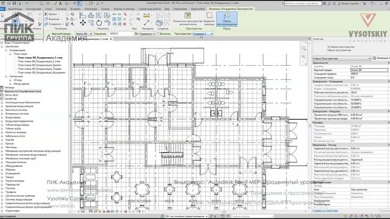Select План этажа ВК_Координация_Подвал view
Image resolution: width=390 pixels, height=219 pixels.
[40, 69]
